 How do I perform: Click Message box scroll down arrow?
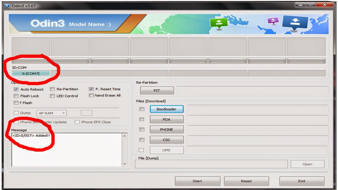point(125,164)
